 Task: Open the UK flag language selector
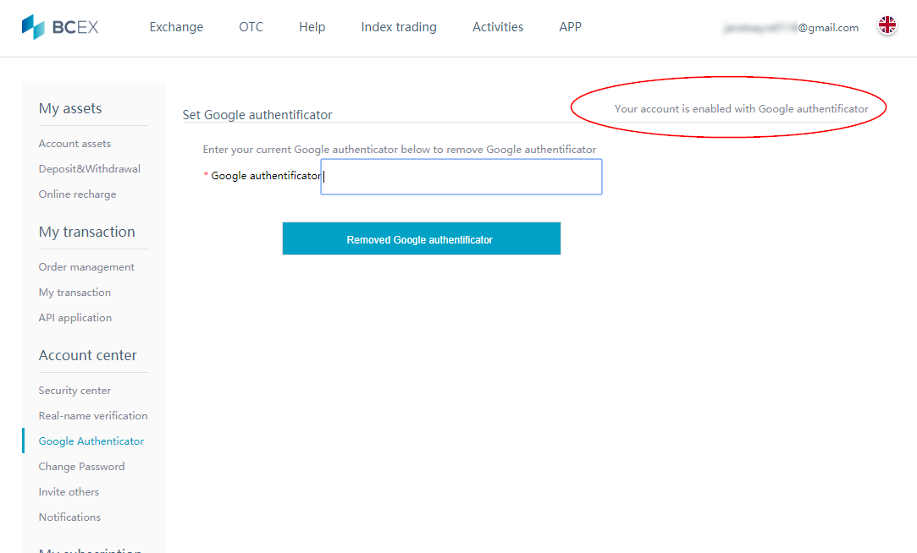click(887, 25)
